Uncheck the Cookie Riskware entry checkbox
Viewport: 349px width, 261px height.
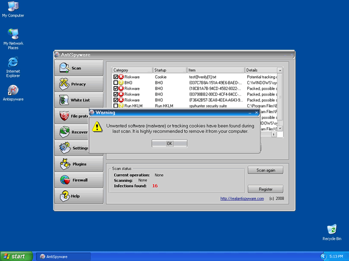point(115,77)
